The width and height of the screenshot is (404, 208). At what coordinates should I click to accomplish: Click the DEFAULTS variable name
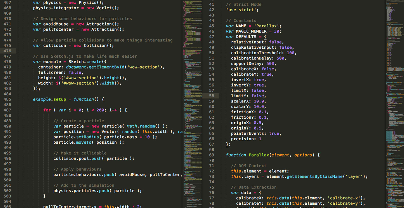pos(246,37)
